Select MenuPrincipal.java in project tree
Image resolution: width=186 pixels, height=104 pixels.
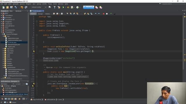[x=14, y=44]
